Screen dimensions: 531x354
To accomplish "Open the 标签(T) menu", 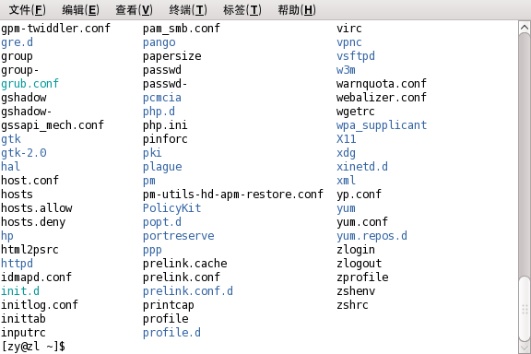I will 242,10.
